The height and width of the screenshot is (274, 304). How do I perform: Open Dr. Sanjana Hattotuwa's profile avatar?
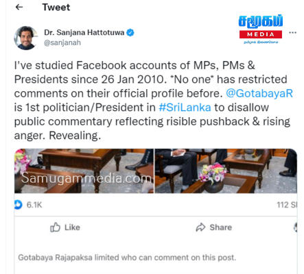[25, 38]
